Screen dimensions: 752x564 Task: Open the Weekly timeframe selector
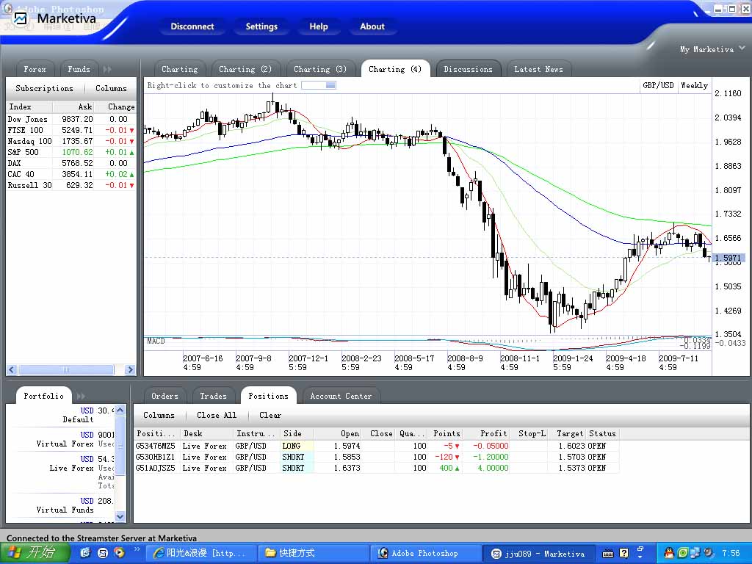(694, 85)
